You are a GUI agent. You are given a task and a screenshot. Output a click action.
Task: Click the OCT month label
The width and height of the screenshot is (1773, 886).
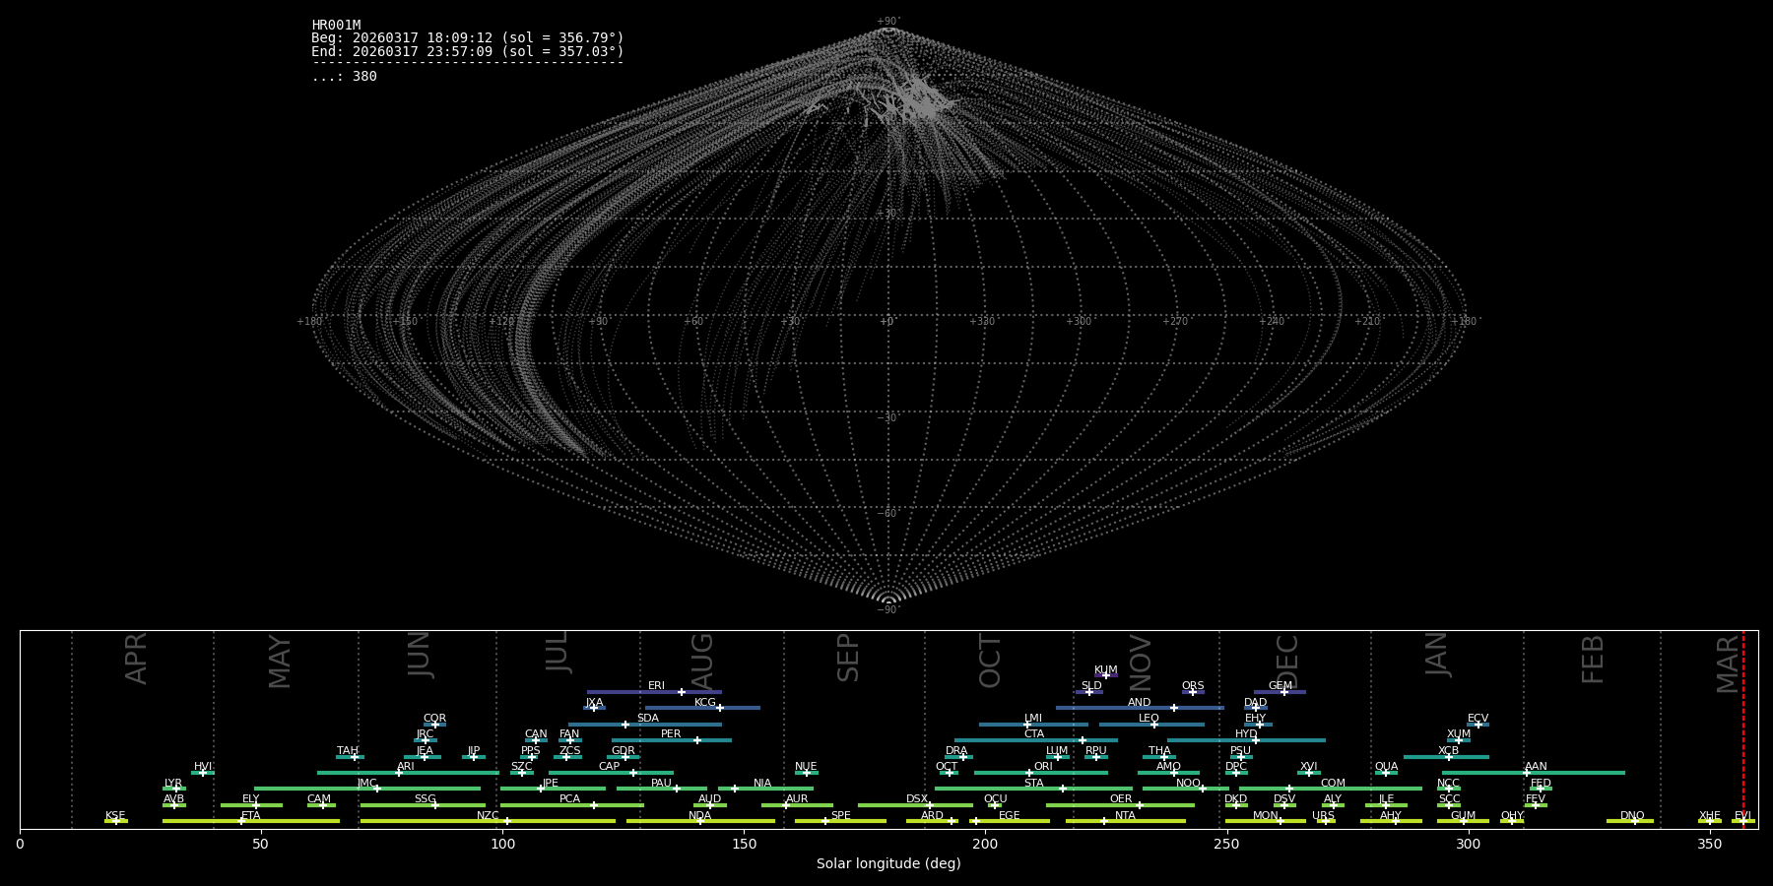click(x=990, y=661)
